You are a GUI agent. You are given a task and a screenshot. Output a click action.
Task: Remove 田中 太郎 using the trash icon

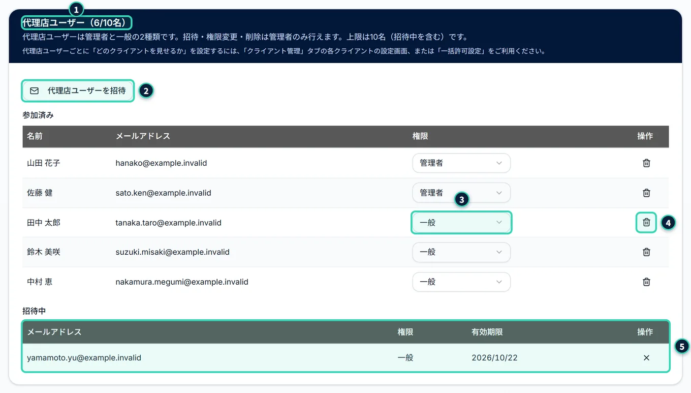[x=646, y=222]
